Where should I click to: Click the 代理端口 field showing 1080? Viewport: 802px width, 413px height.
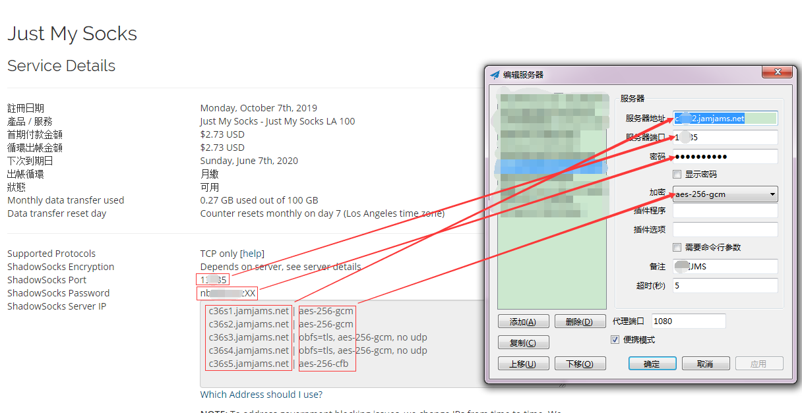pyautogui.click(x=688, y=321)
